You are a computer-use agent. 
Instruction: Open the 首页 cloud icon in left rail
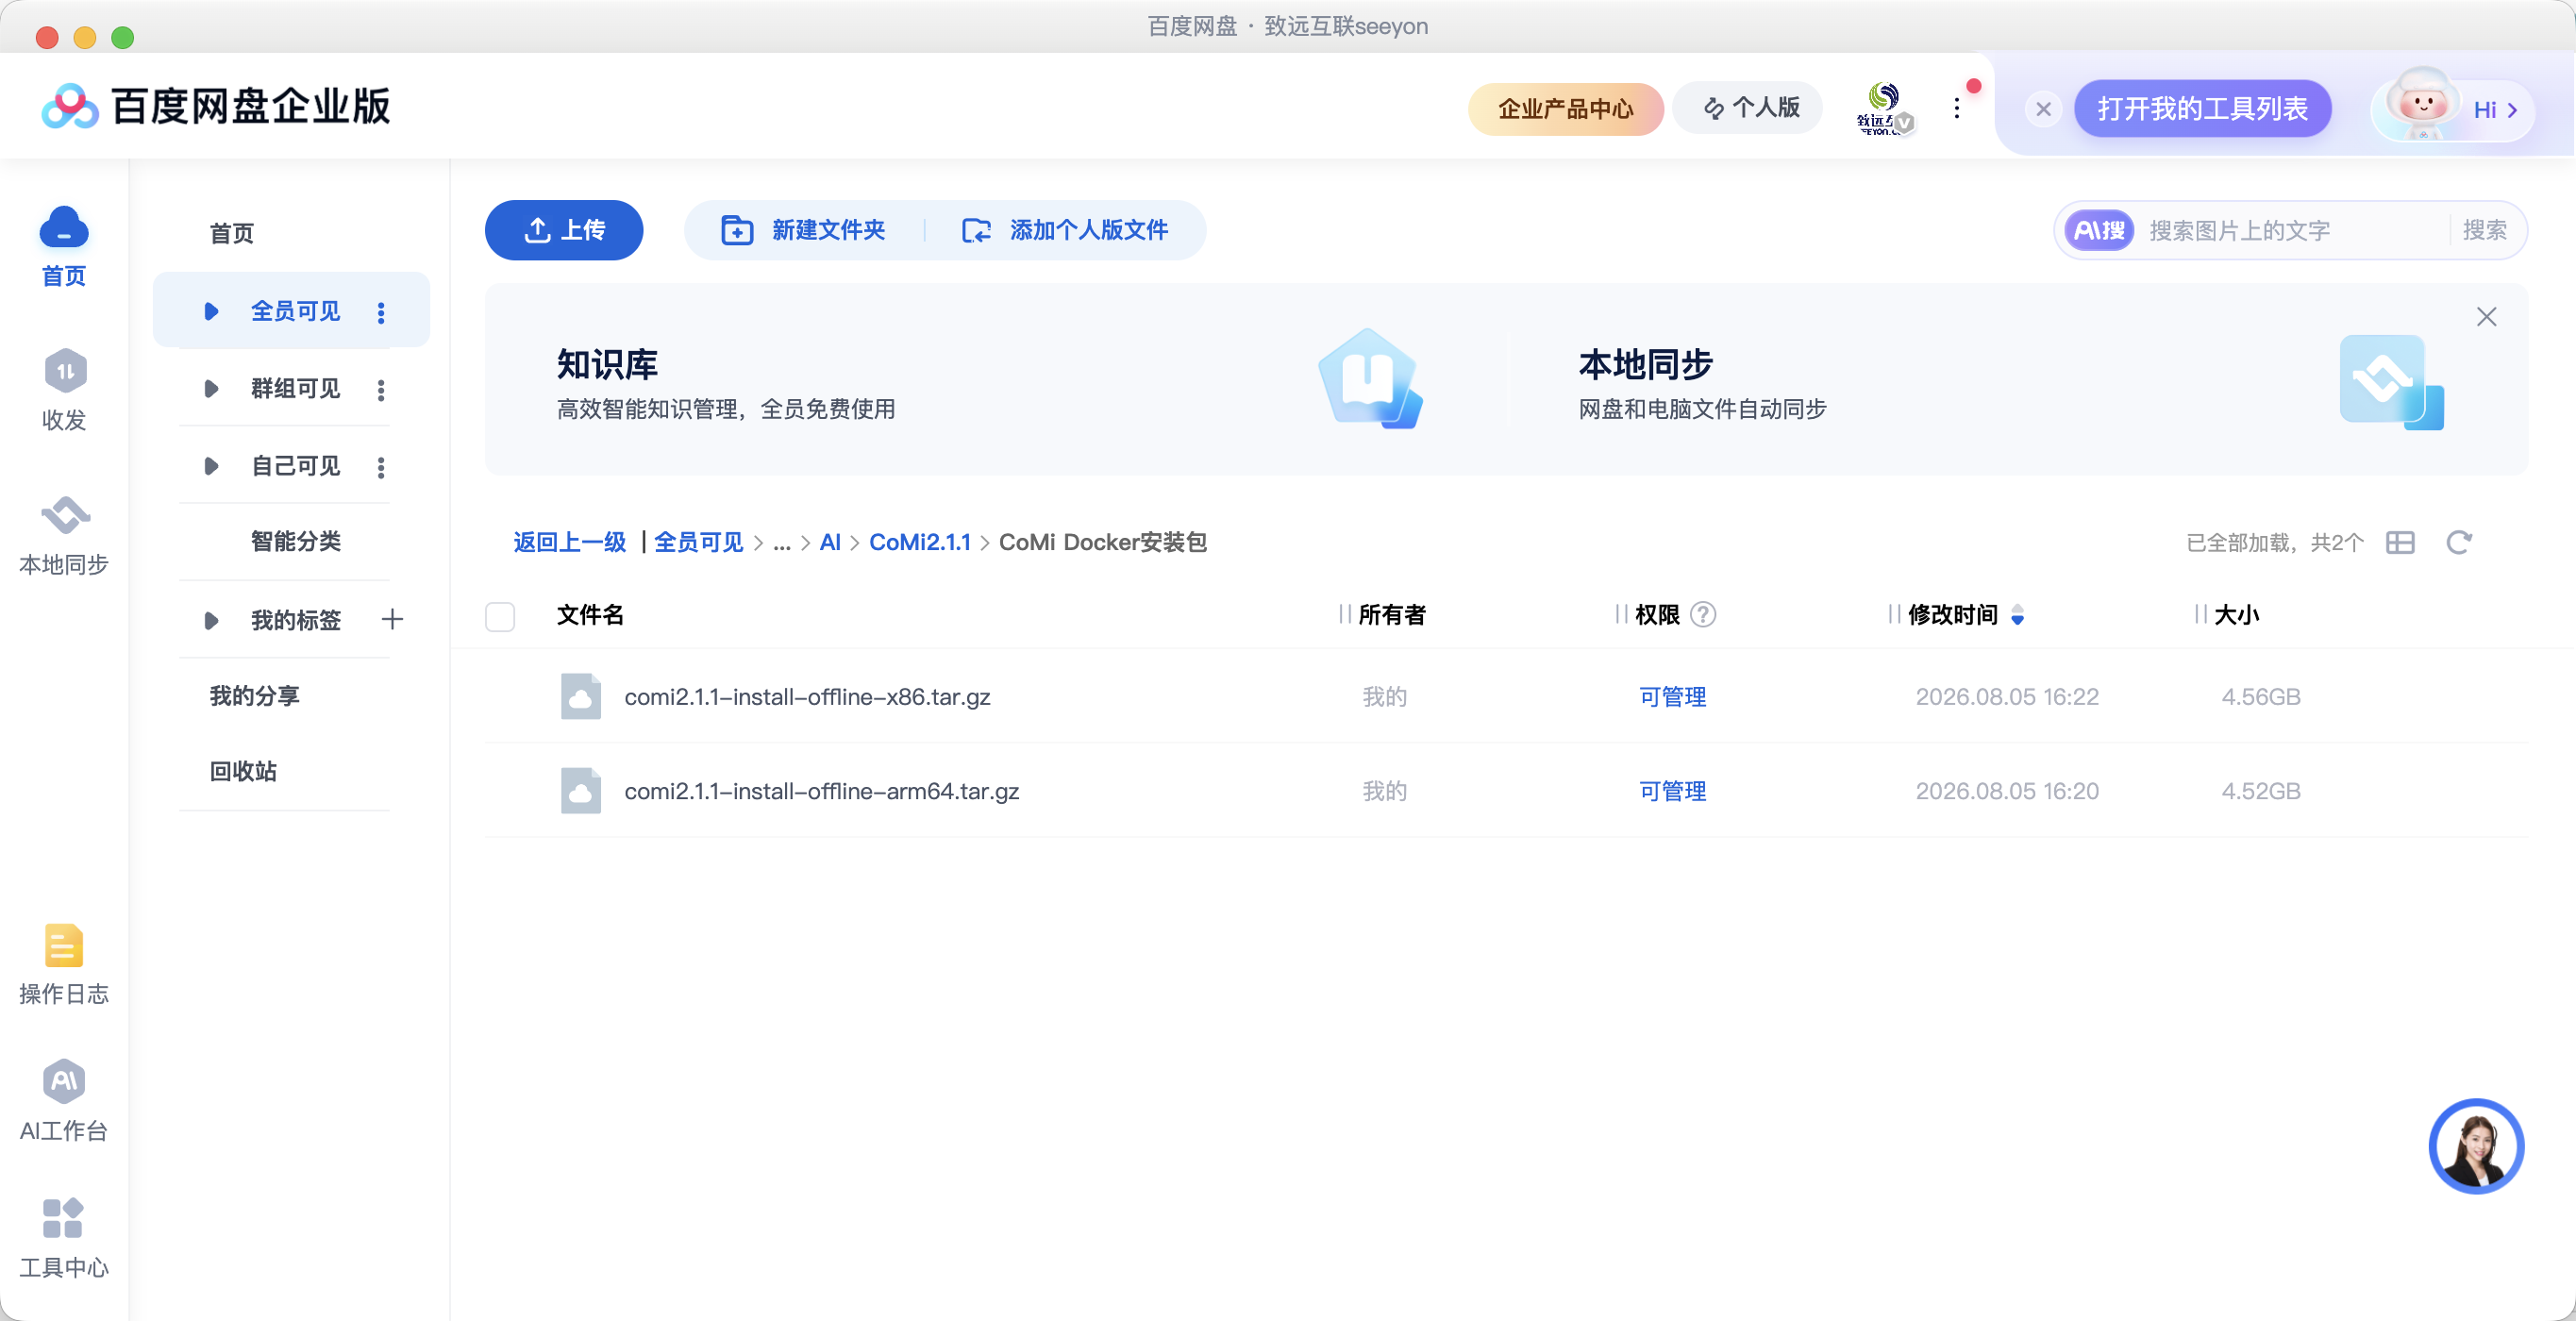tap(64, 229)
